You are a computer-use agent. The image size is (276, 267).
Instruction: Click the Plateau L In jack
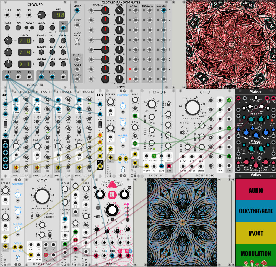[x=238, y=98]
